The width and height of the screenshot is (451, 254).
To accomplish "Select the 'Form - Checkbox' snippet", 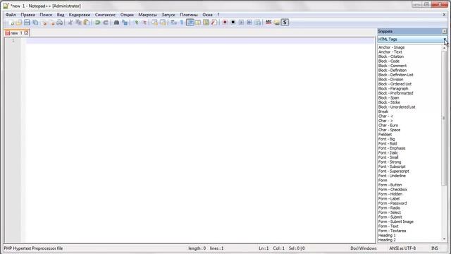I will click(x=393, y=190).
